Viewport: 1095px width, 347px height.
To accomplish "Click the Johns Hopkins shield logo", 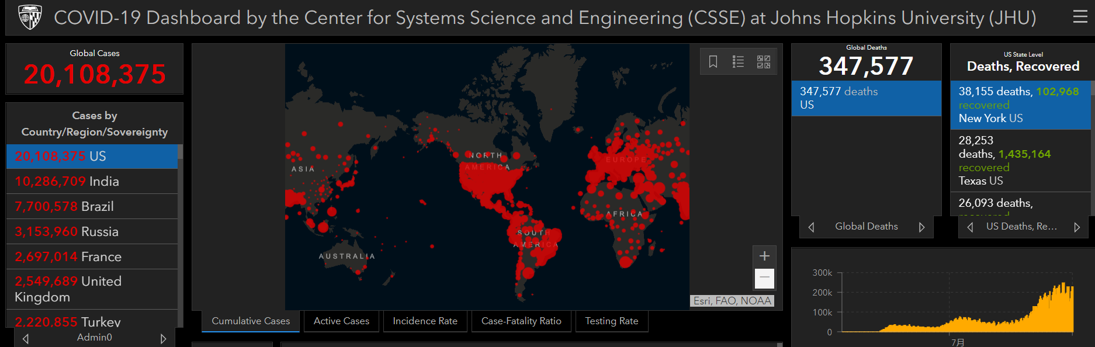I will point(30,18).
